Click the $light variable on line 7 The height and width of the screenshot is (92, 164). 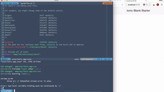8,15
